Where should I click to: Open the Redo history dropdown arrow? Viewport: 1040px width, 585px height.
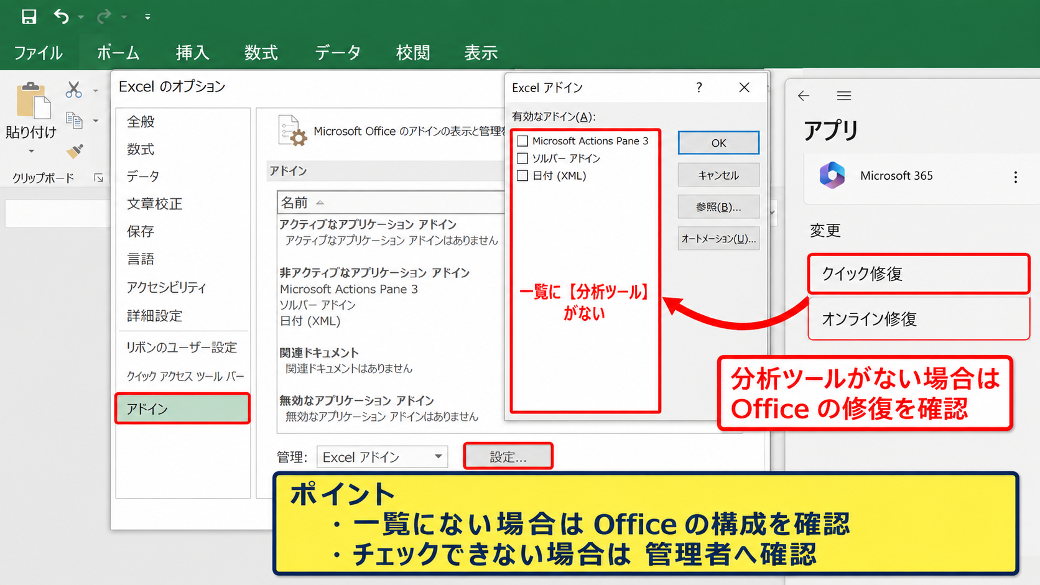coord(124,17)
